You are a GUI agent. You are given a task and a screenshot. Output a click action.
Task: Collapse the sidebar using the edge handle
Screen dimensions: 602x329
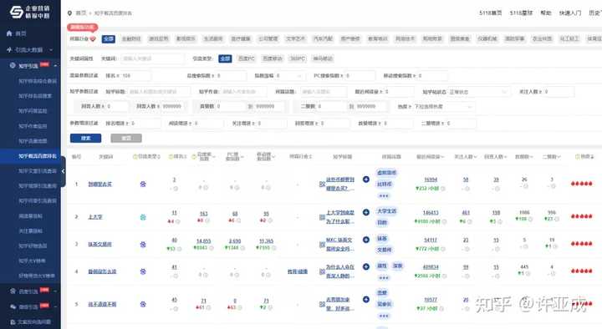point(63,171)
